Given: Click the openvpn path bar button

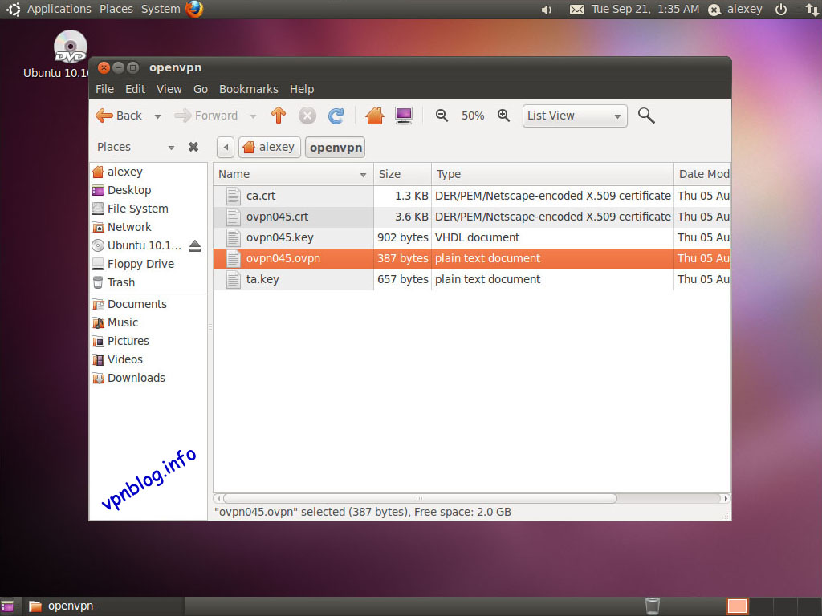Looking at the screenshot, I should [336, 148].
